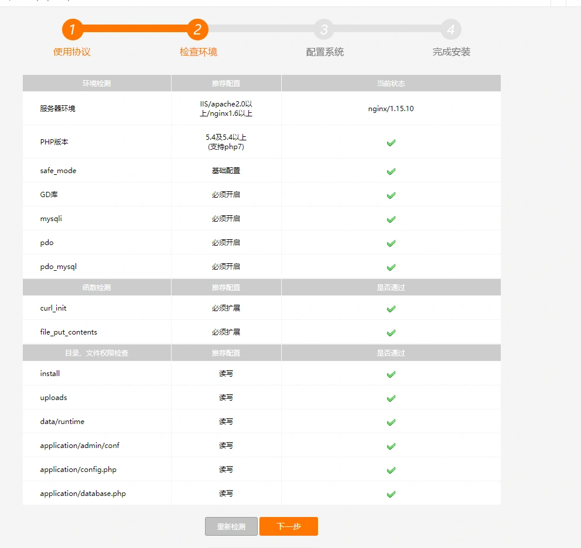This screenshot has height=548, width=581.
Task: Click the orange 下一步 button
Action: 289,526
